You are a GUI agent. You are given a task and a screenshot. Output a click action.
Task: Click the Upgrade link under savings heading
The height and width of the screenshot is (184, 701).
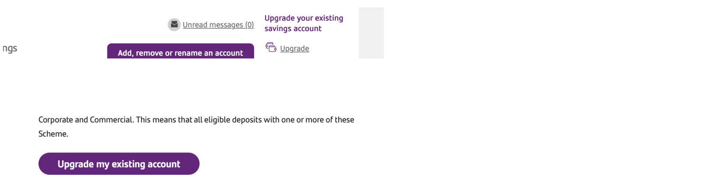(294, 49)
